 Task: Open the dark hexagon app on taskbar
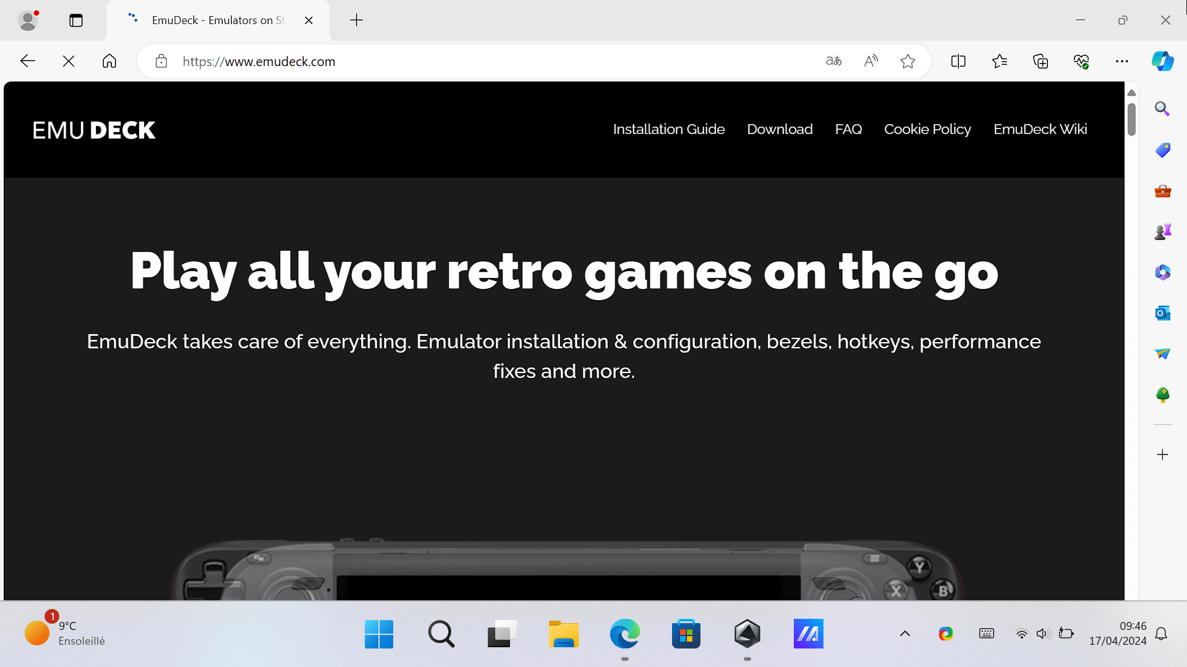[747, 634]
